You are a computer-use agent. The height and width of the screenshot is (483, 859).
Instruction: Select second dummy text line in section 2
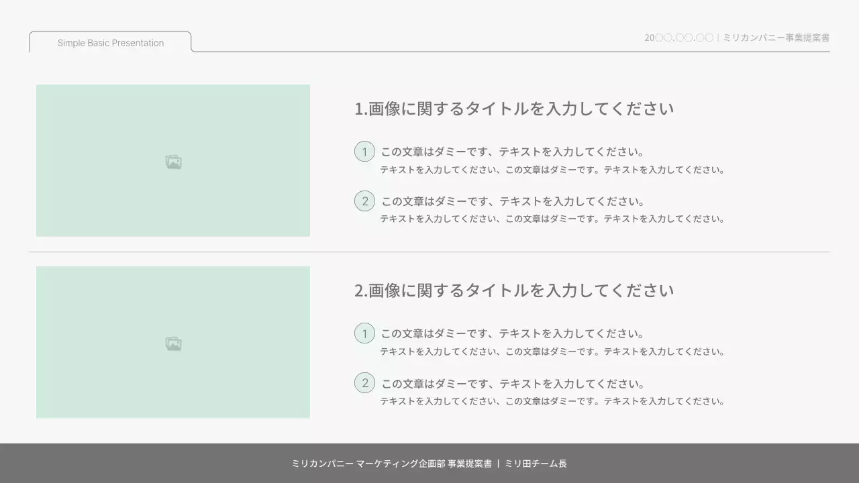[512, 382]
